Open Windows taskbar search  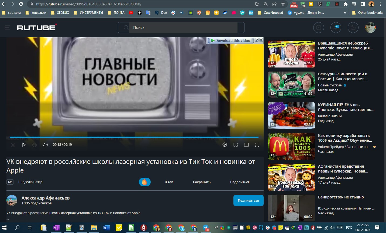tap(17, 228)
